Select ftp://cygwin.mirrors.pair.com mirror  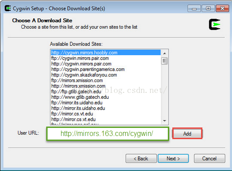[106, 58]
